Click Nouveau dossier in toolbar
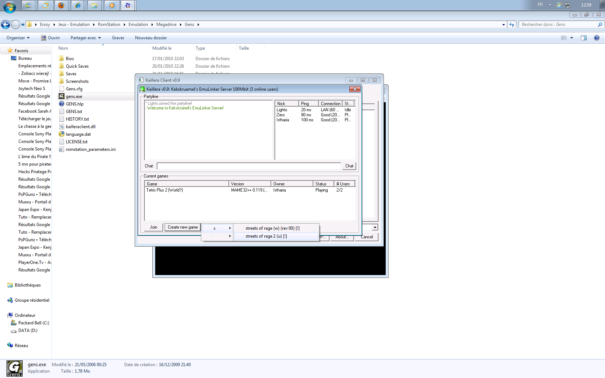Screen dimensions: 605x378 point(151,38)
